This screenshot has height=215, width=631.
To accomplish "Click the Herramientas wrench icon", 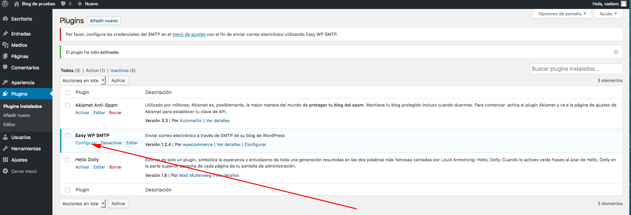I will tap(5, 149).
